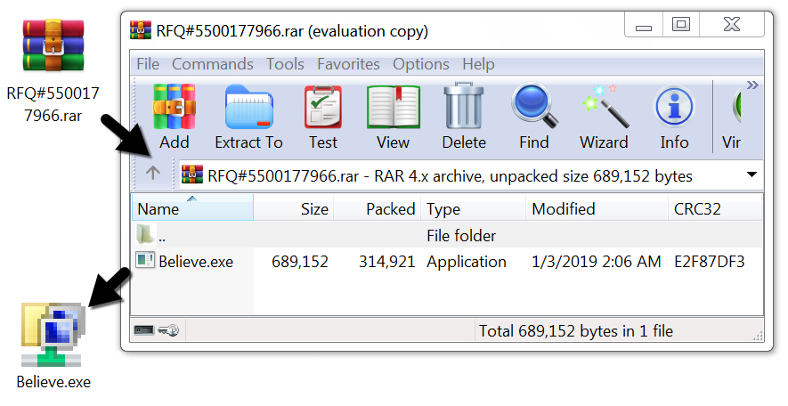Open the File menu
788x406 pixels.
[148, 64]
